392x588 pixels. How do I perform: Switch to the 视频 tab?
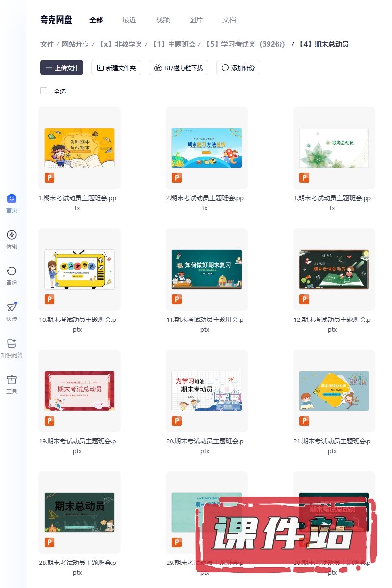point(163,20)
